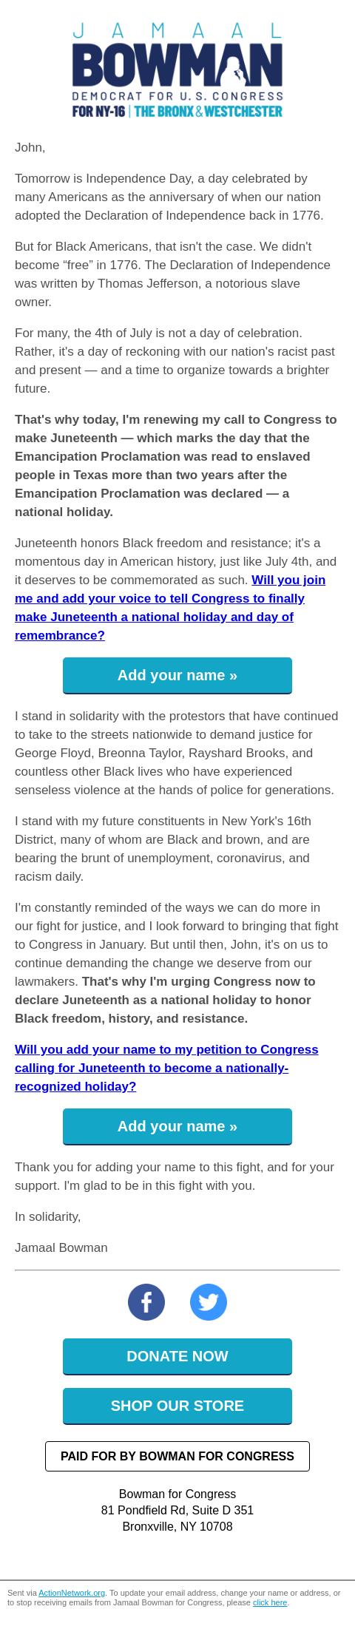Click Add your name button after petition link
The height and width of the screenshot is (1629, 355).
(177, 1126)
